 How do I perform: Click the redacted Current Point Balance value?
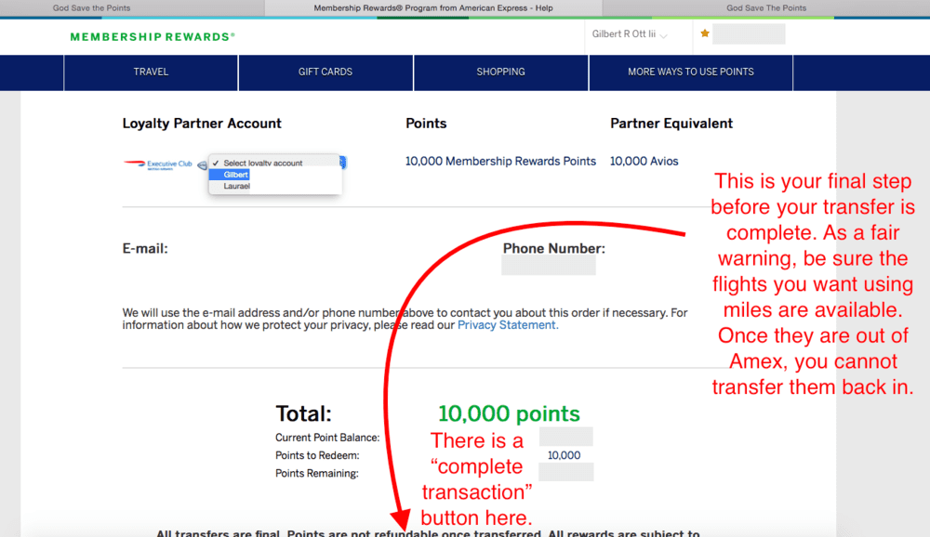tap(565, 437)
